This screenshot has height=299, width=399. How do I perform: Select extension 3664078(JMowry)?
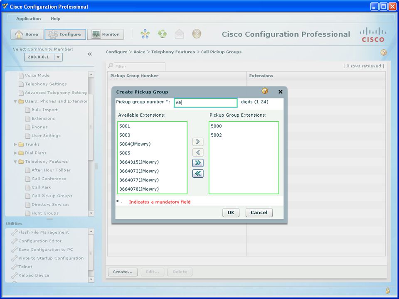[x=152, y=189]
